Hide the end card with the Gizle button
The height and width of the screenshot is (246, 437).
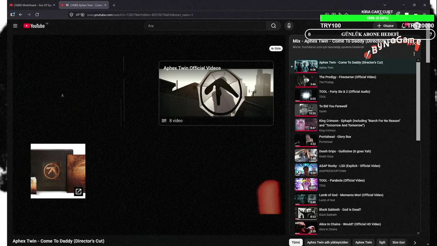pos(276,49)
